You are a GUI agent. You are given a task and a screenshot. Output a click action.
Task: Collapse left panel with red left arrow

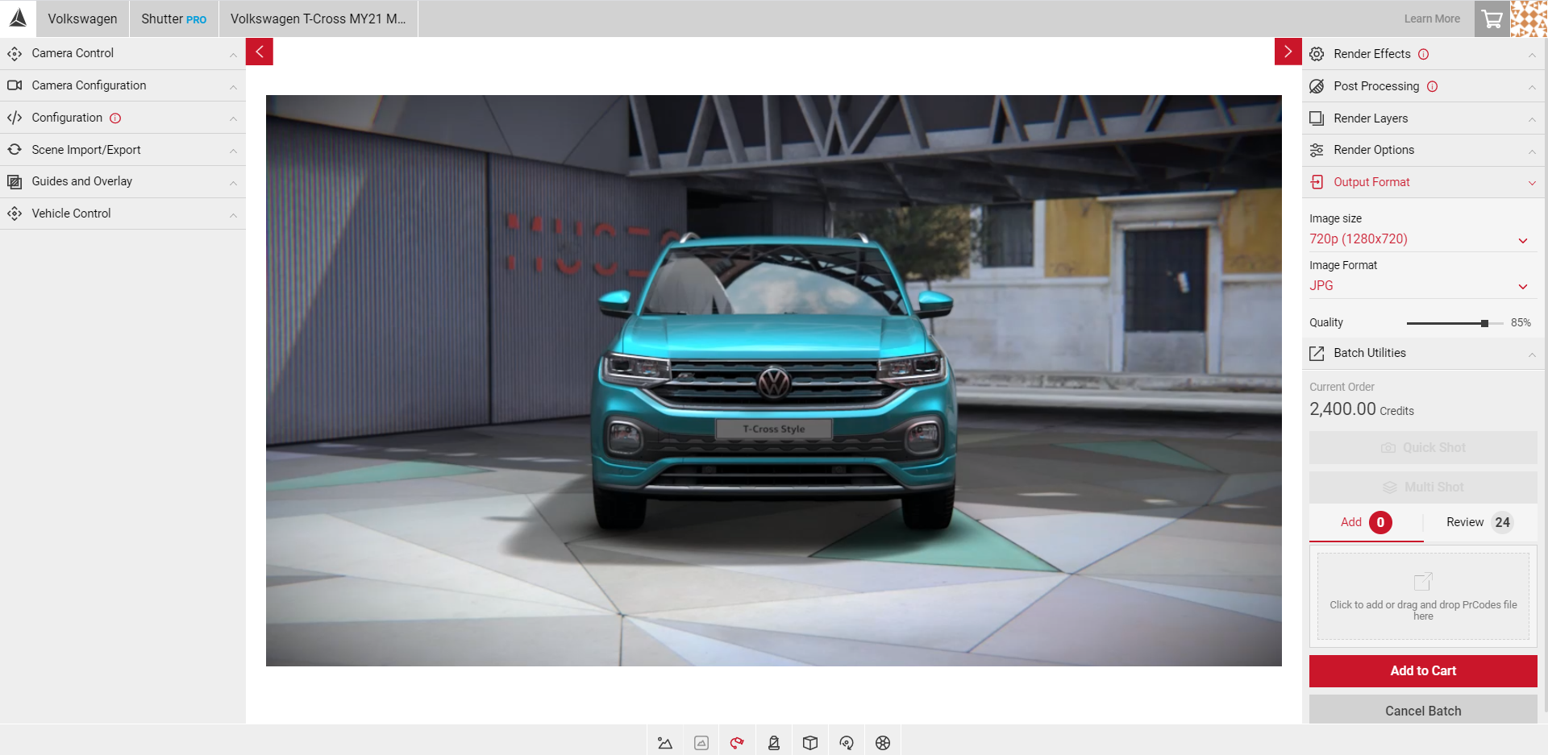click(260, 52)
